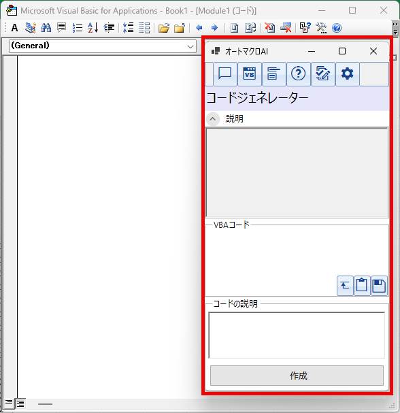The height and width of the screenshot is (413, 400).
Task: Toggle Full Module View at bottom-left
Action: (20, 403)
